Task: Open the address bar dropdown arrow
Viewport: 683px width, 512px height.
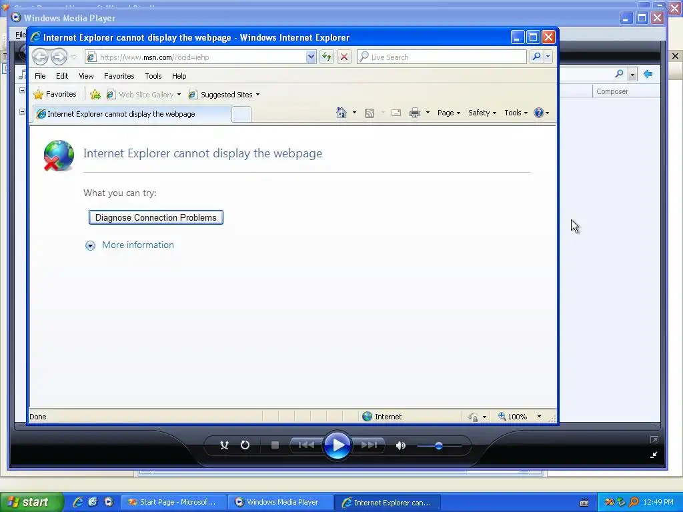Action: click(311, 57)
